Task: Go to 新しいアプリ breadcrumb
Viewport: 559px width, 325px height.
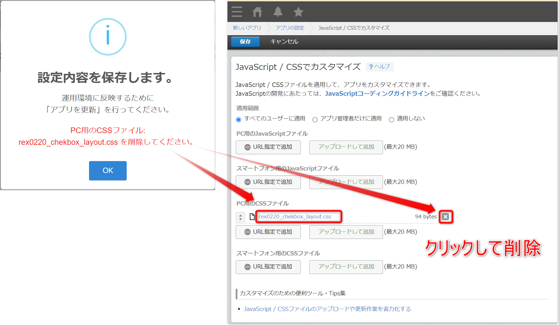Action: coord(247,28)
